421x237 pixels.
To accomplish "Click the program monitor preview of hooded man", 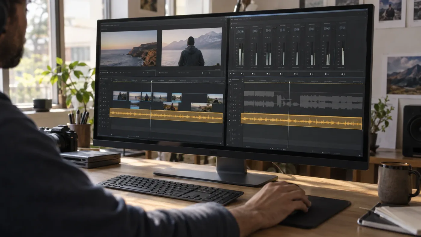I will coord(192,47).
